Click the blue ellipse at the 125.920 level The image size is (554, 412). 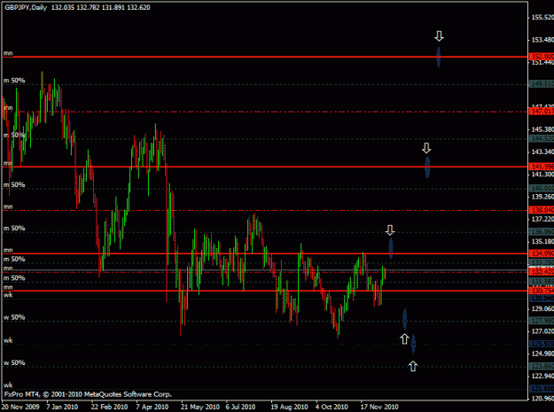click(x=413, y=344)
